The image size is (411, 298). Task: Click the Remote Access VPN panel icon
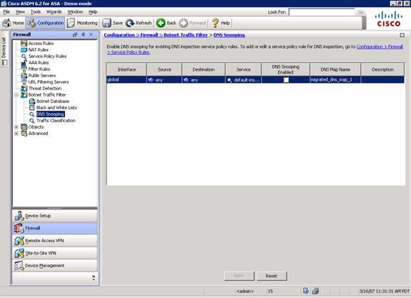click(19, 241)
